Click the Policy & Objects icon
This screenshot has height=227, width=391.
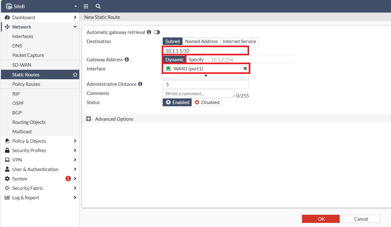tap(7, 141)
